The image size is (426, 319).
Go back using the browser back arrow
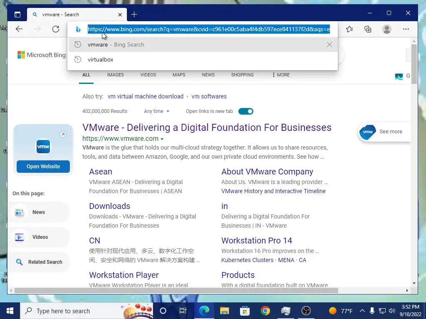(x=19, y=29)
